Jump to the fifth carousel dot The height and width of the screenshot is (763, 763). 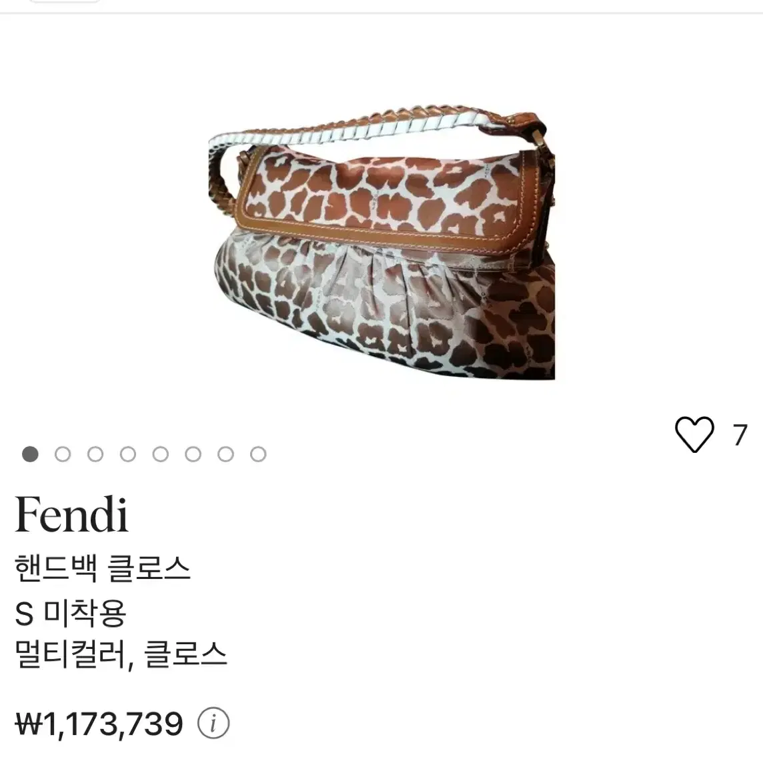(161, 454)
